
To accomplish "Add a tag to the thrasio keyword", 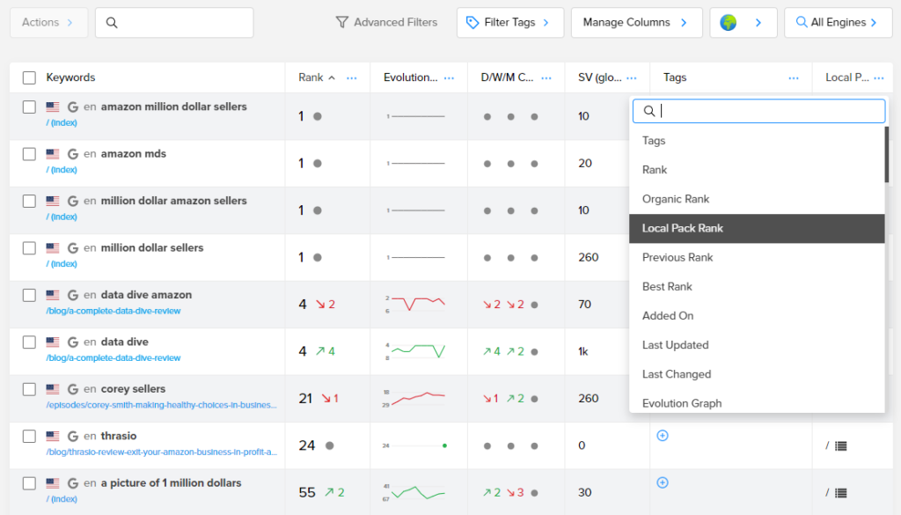I will tap(663, 436).
